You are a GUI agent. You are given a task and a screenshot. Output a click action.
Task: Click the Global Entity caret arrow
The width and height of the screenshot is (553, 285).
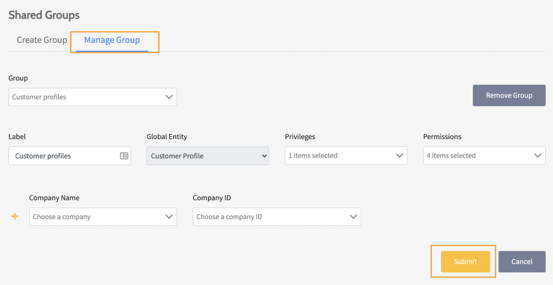(x=264, y=156)
